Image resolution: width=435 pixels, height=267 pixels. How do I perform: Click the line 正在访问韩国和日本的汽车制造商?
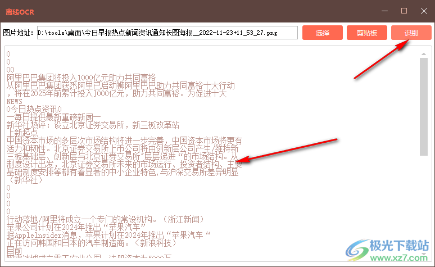92,243
